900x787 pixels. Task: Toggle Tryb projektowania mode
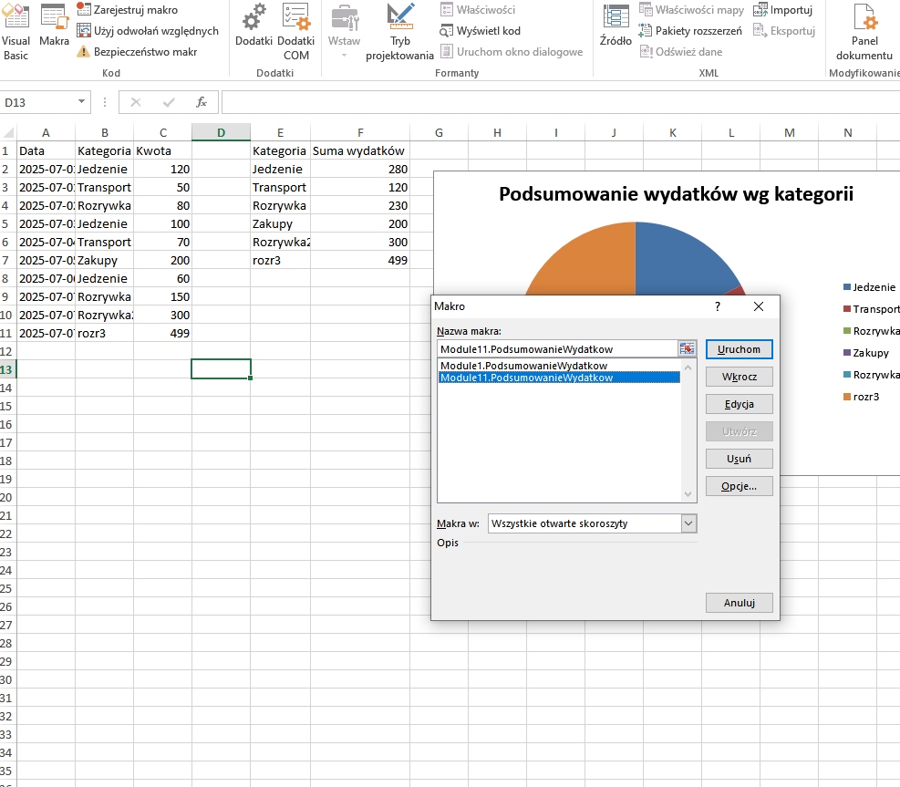[399, 31]
